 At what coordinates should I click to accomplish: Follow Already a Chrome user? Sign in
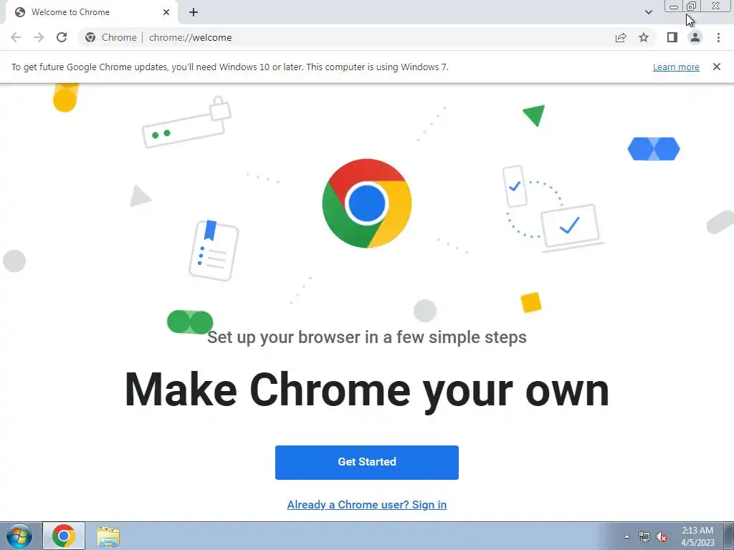click(x=367, y=505)
